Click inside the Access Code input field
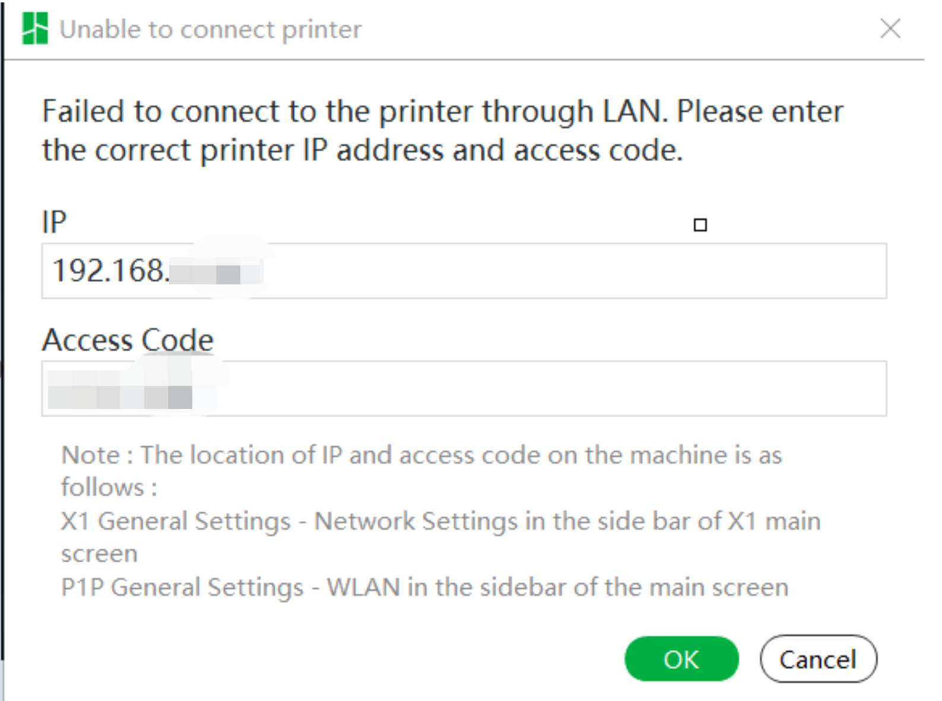The height and width of the screenshot is (701, 942). point(464,388)
